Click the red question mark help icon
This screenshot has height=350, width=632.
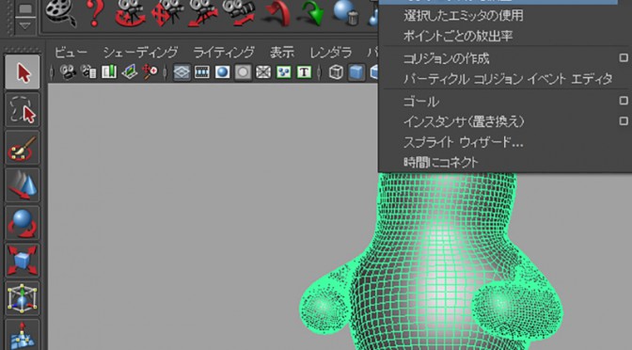click(95, 13)
